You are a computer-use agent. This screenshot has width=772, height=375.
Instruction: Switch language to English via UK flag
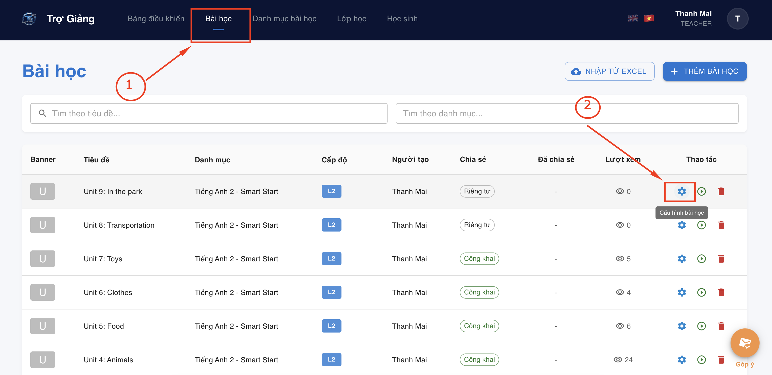coord(633,19)
